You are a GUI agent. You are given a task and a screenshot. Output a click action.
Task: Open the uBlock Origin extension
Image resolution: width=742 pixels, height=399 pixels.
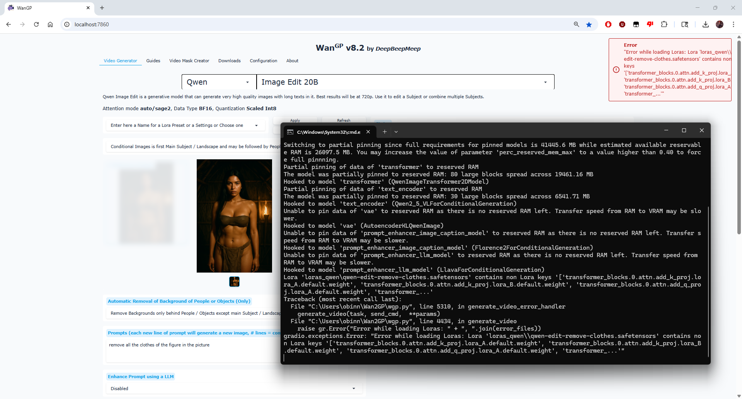622,24
